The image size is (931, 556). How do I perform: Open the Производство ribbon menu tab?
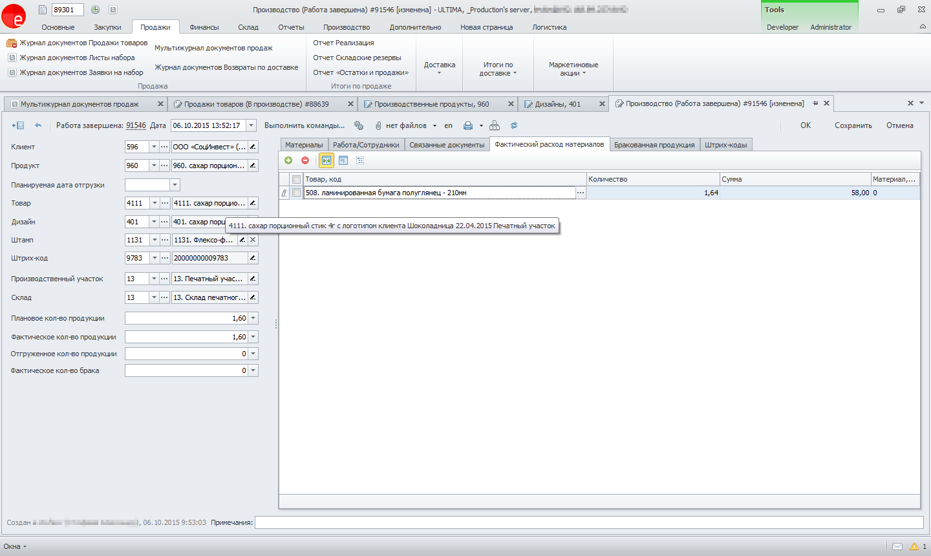coord(347,27)
